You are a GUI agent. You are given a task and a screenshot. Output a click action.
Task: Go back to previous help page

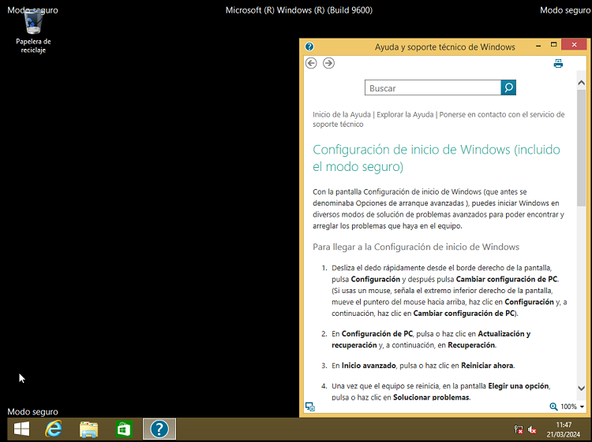point(311,63)
